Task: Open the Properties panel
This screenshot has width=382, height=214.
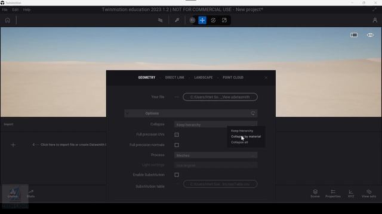Action: [x=333, y=193]
